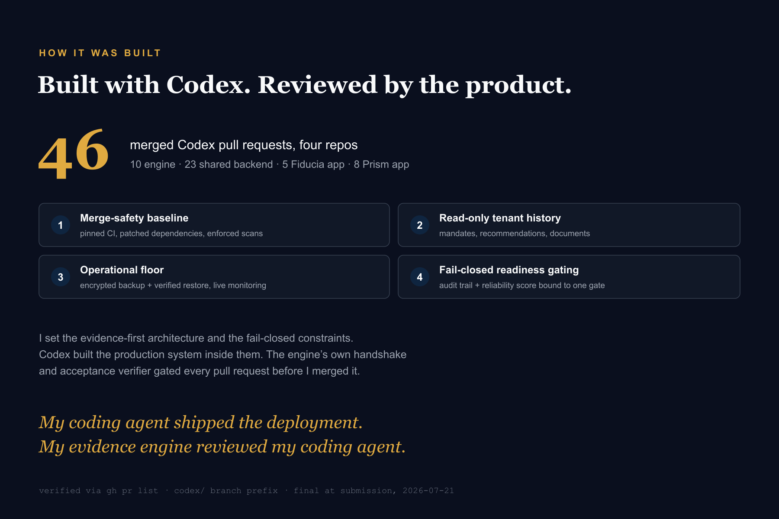Viewport: 779px width, 519px height.
Task: Click the Built with Codex headline
Action: point(305,85)
